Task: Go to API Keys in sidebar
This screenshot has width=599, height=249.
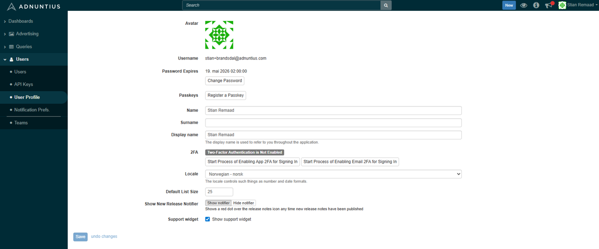Action: click(x=23, y=84)
